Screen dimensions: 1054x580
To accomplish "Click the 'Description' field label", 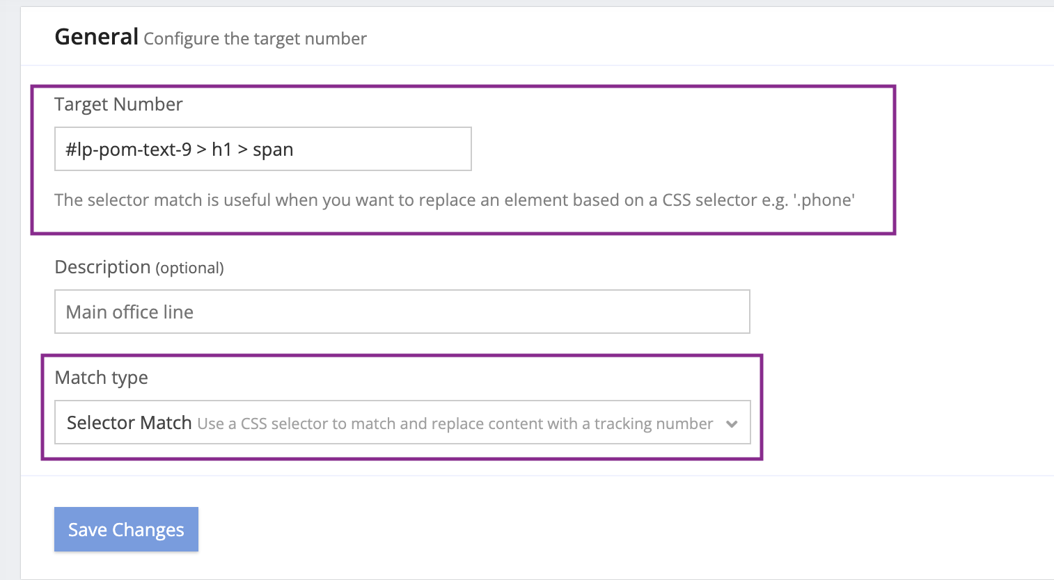I will pos(102,267).
